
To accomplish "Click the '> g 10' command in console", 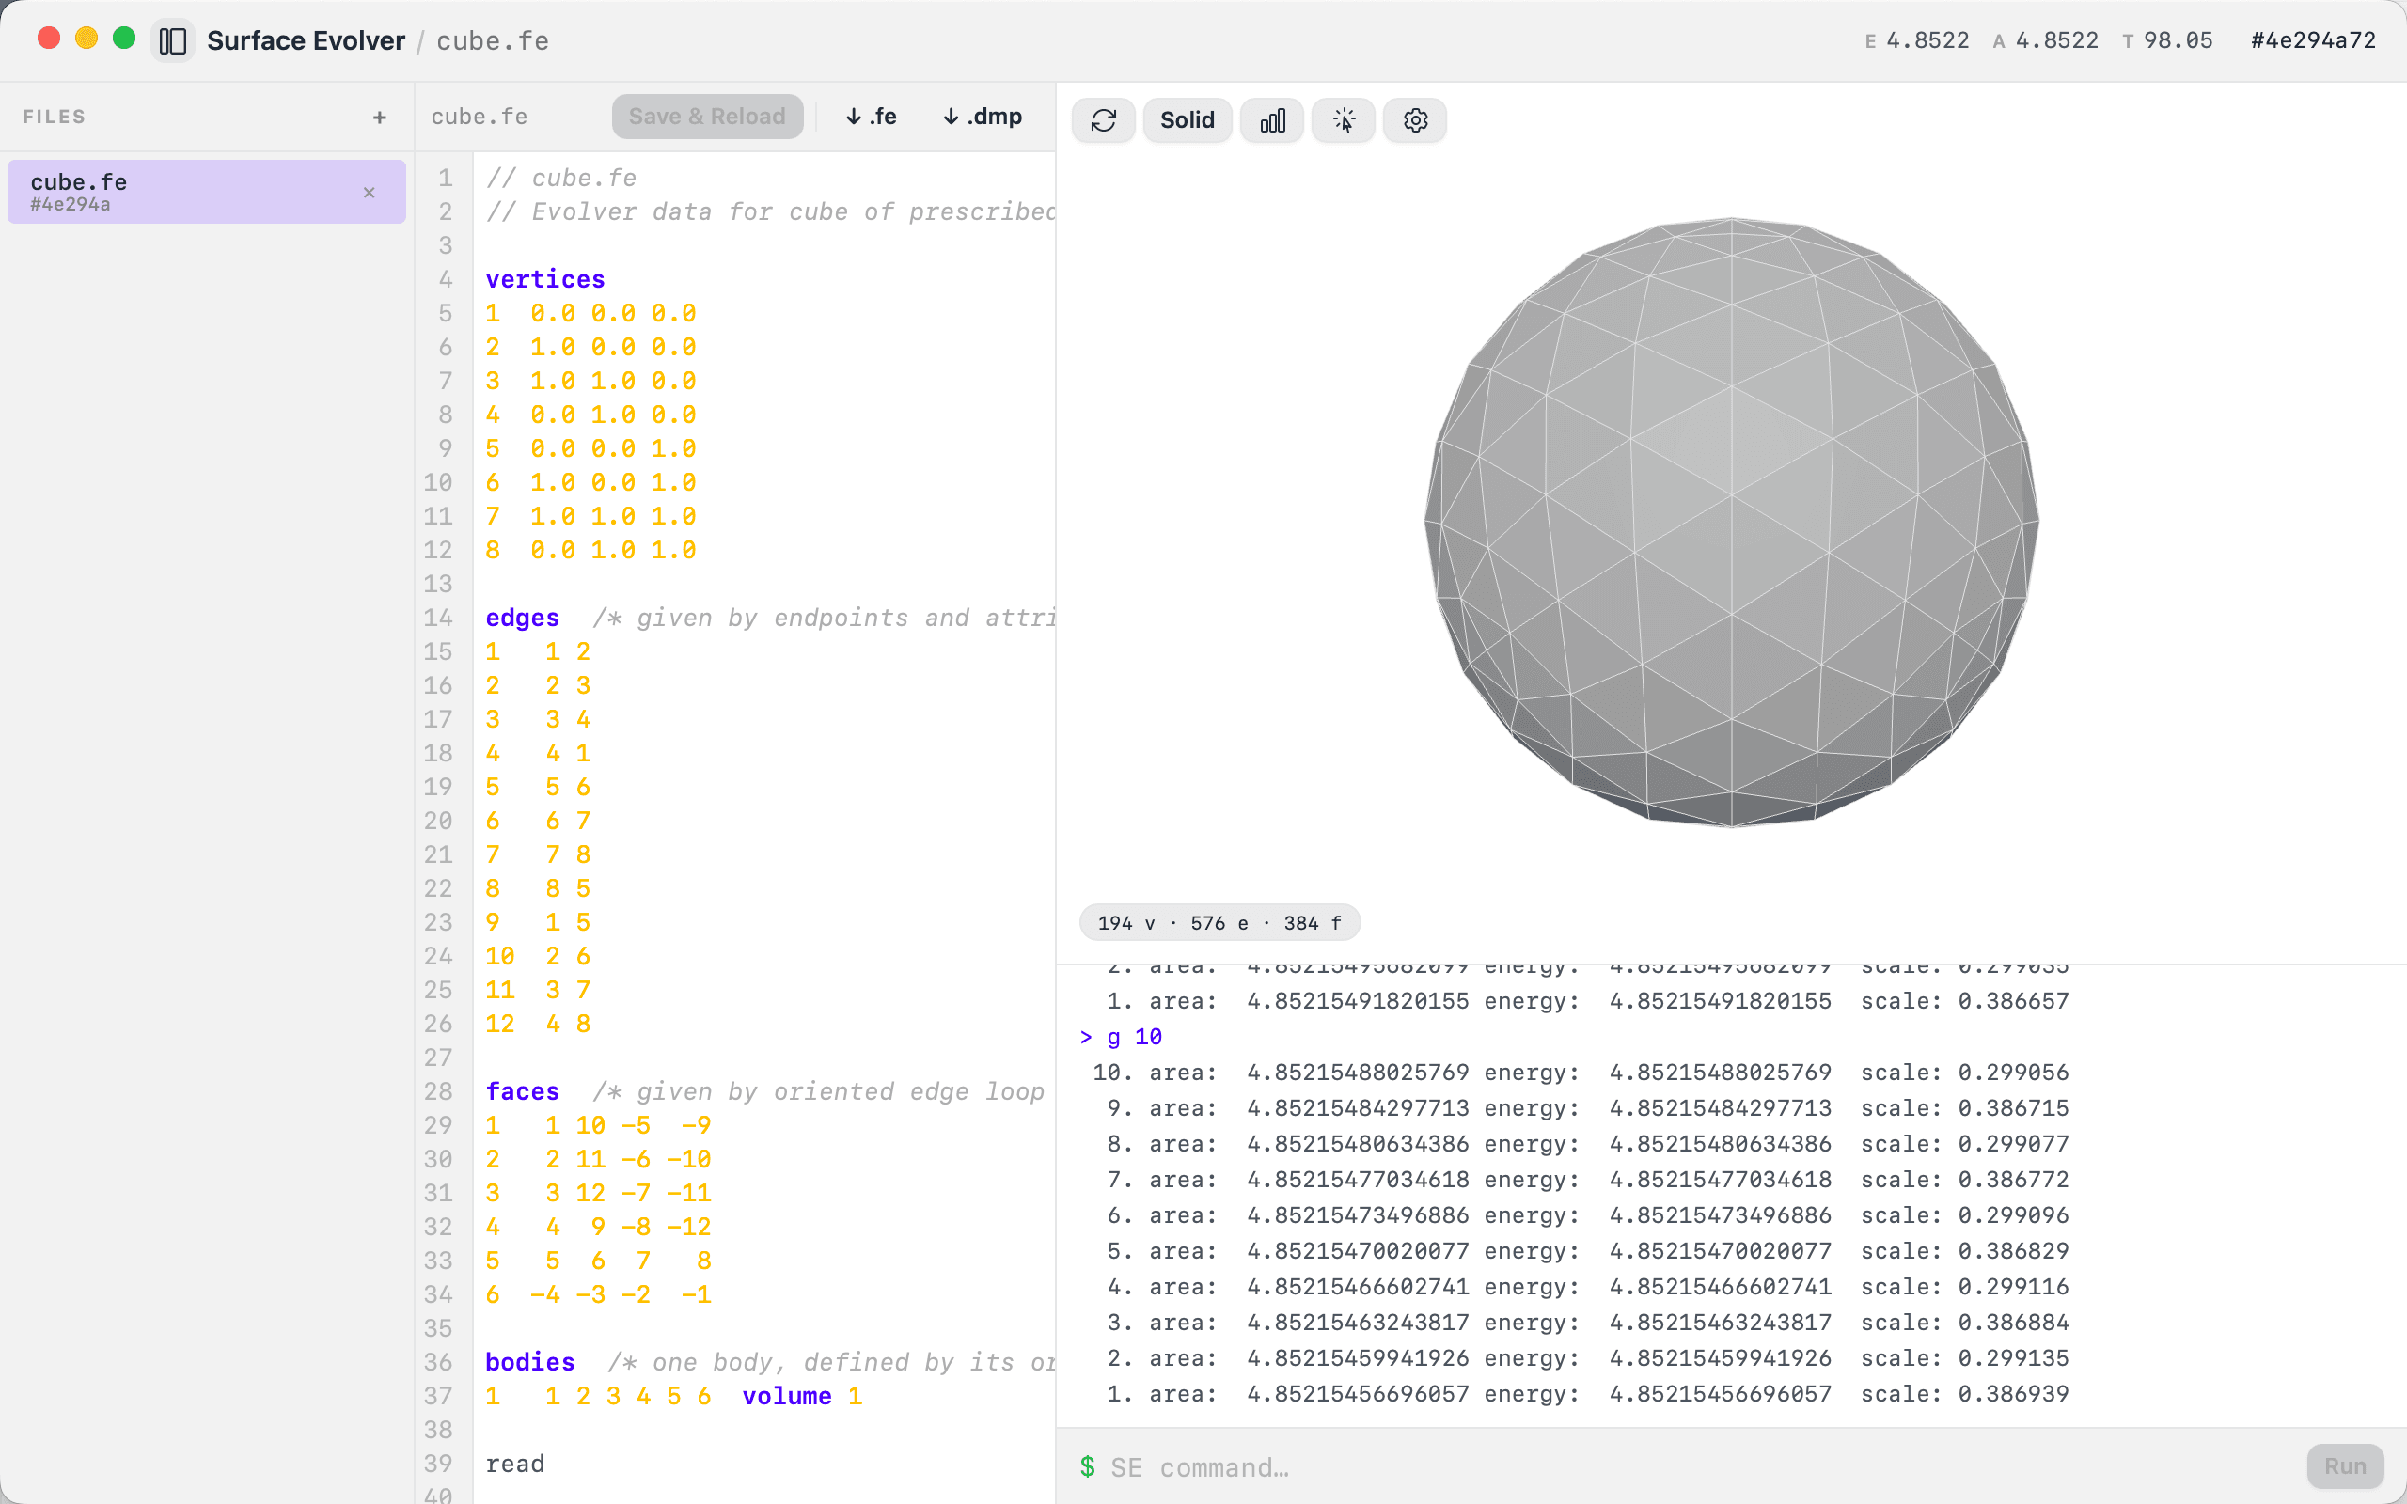I will [1121, 1037].
